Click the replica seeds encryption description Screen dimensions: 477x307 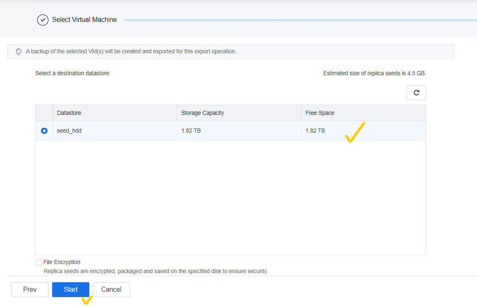click(x=156, y=271)
